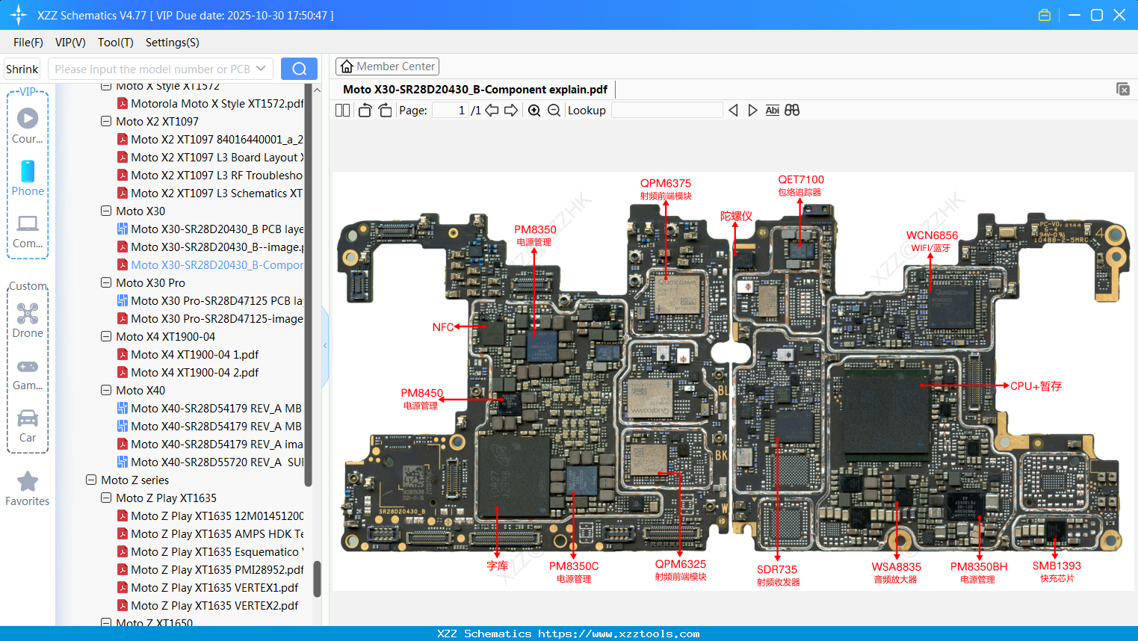Rotate the PDF counterclockwise
Image resolution: width=1138 pixels, height=641 pixels.
364,110
